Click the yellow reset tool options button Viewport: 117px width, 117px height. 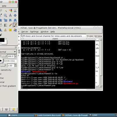14,109
